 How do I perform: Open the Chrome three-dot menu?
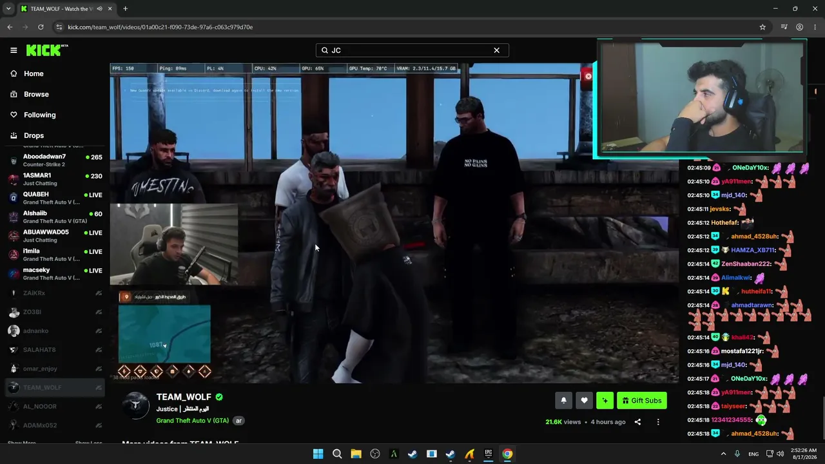815,27
